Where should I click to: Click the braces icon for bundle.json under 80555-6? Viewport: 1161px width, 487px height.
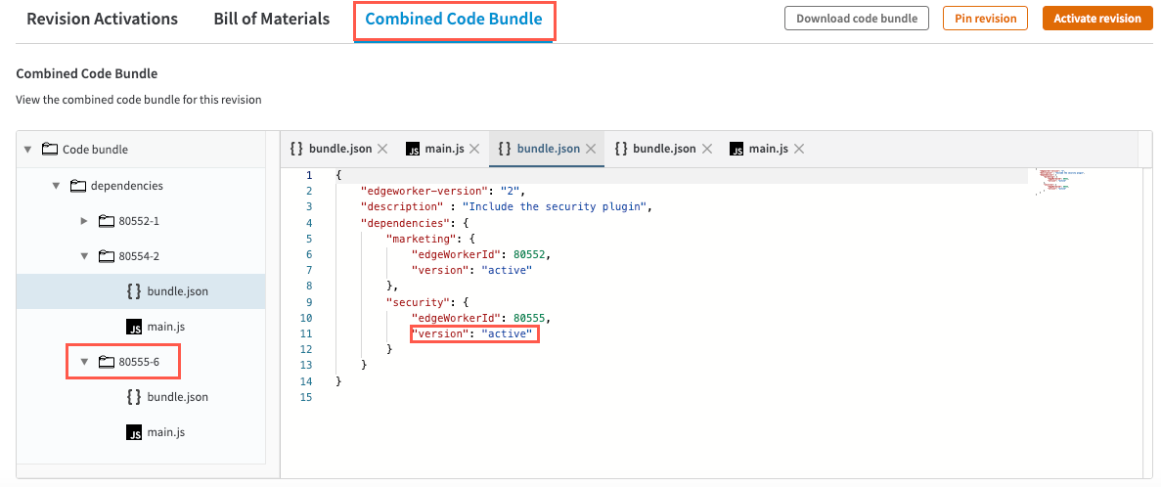tap(134, 397)
